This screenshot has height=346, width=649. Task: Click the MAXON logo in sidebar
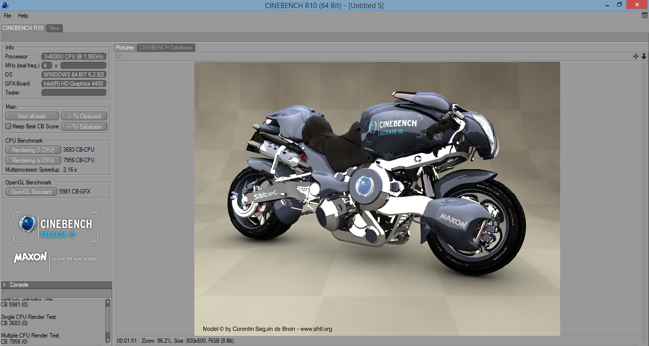[30, 258]
